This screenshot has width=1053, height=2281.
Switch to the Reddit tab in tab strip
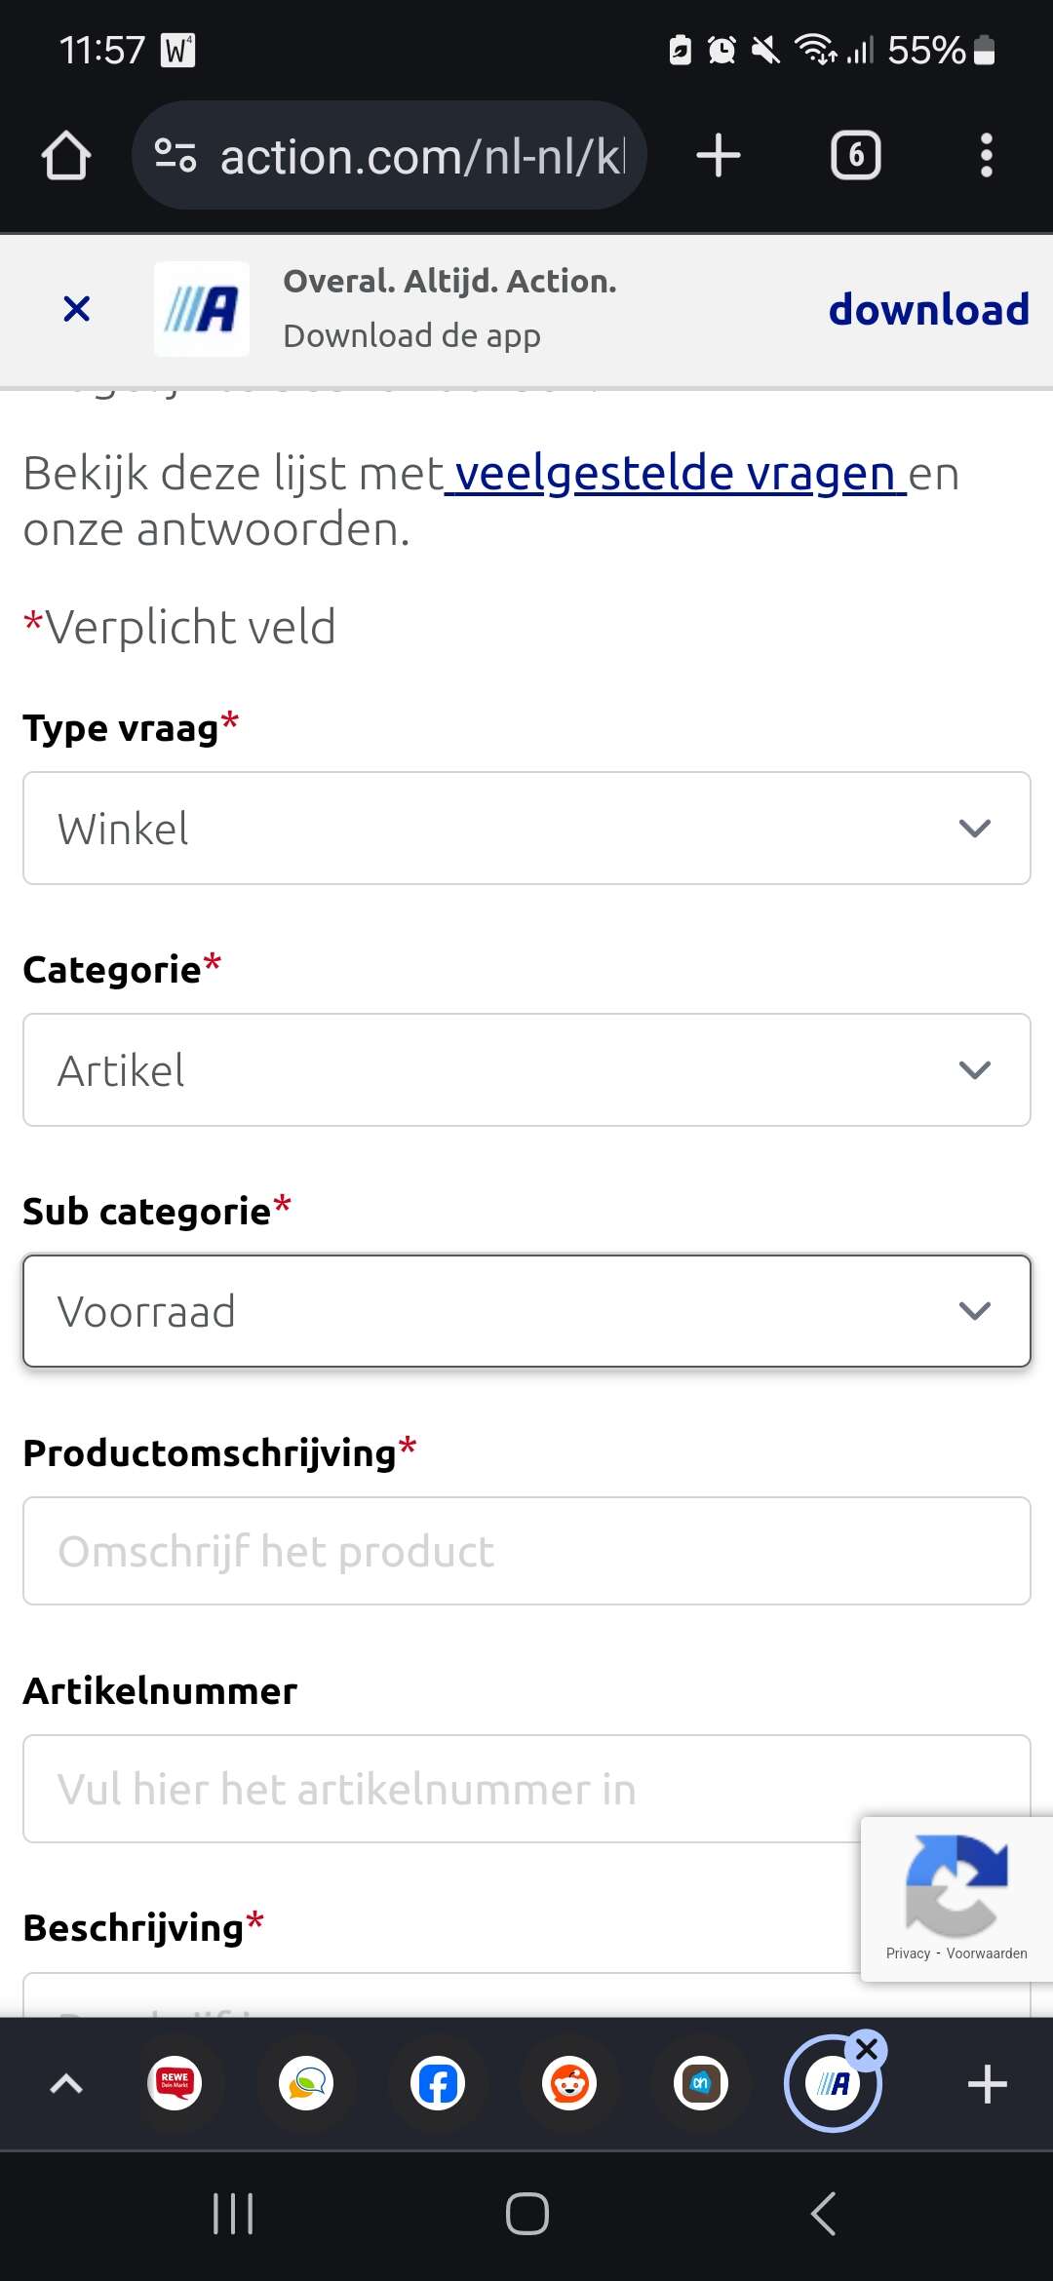click(569, 2084)
